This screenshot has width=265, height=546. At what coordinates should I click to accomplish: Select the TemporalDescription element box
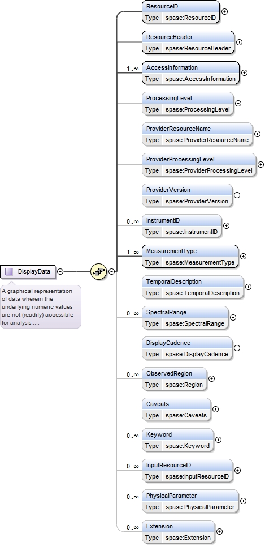coord(193,287)
